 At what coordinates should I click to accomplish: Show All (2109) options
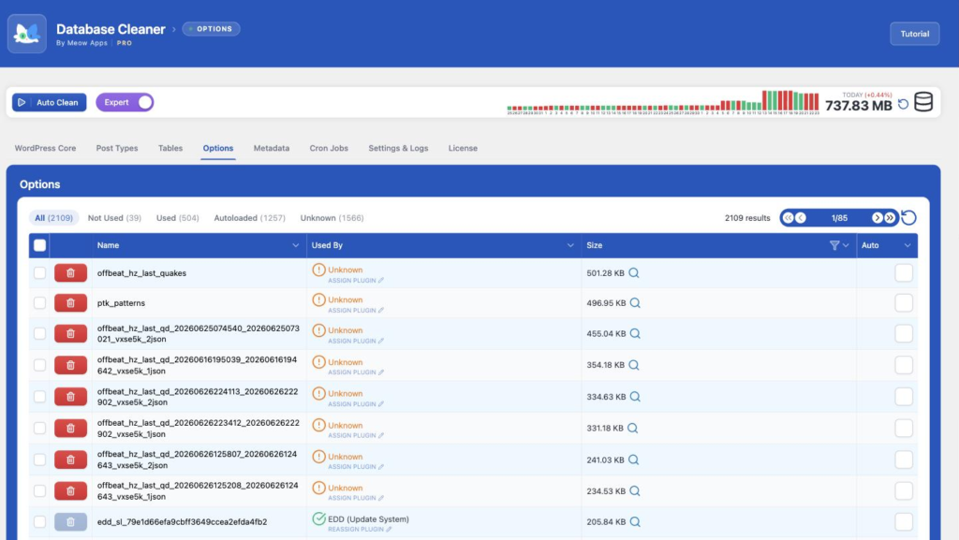point(53,218)
